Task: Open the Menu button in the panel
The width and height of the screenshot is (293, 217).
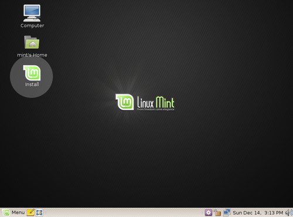Action: point(18,212)
